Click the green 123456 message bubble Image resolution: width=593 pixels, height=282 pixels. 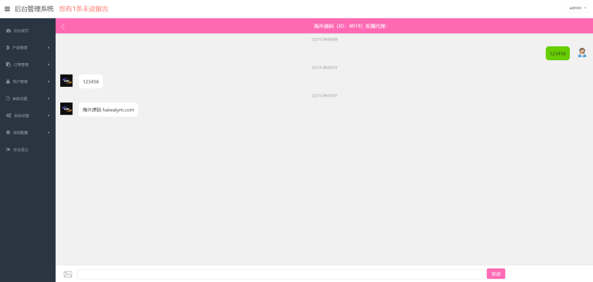tap(558, 53)
